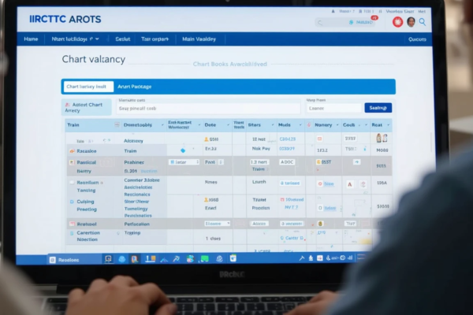This screenshot has height=315, width=473.
Task: Open the select box in Rrohsoel row Date cell
Action: pyautogui.click(x=218, y=224)
